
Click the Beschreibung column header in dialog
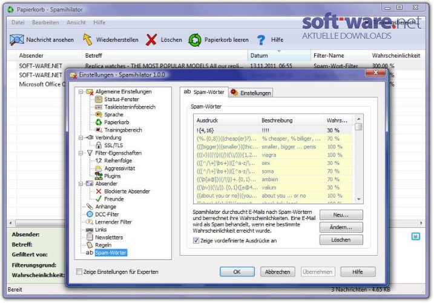point(292,121)
